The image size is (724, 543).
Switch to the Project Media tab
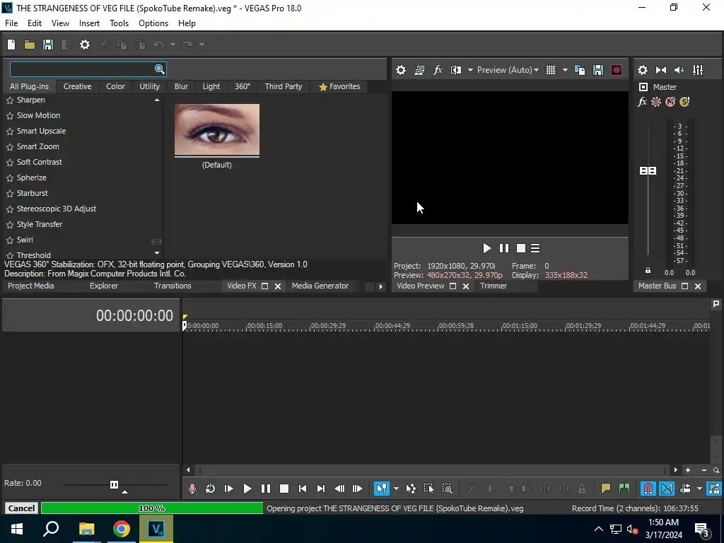(x=30, y=286)
